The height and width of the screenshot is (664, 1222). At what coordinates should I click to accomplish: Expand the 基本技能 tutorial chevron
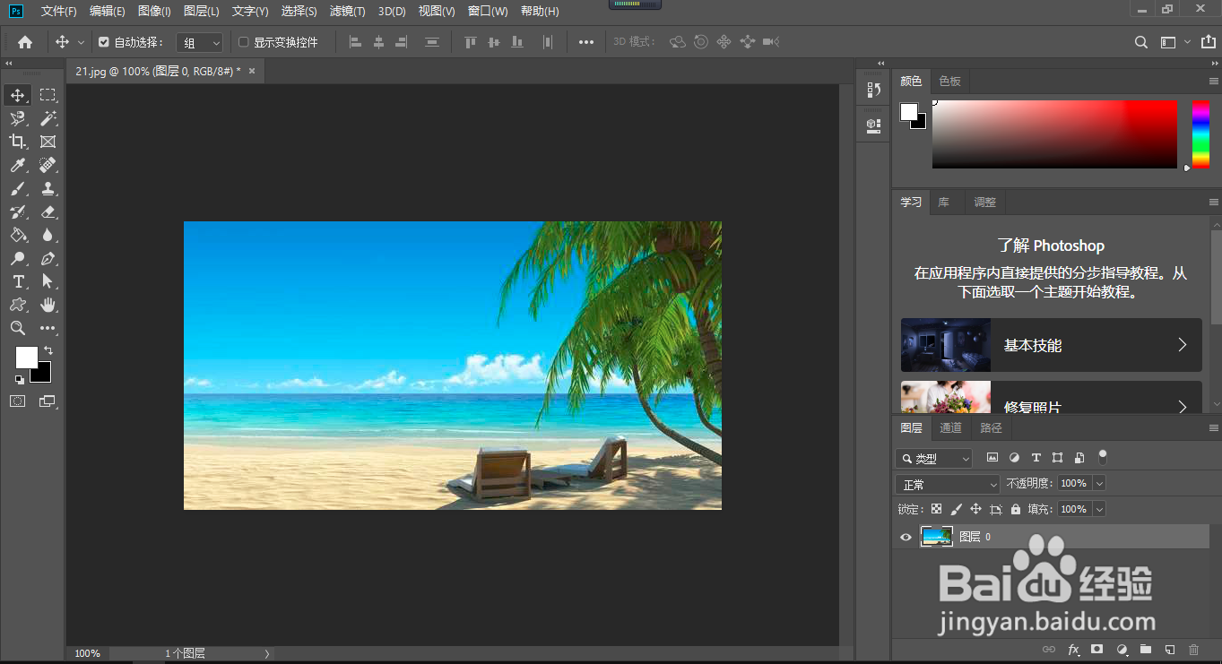pyautogui.click(x=1182, y=345)
